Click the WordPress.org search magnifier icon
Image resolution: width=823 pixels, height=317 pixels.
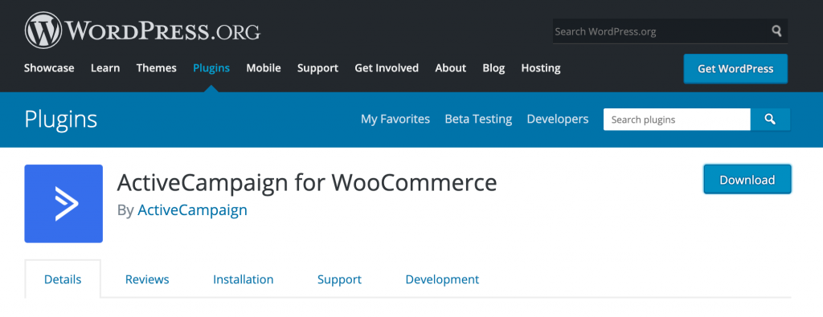pyautogui.click(x=776, y=31)
